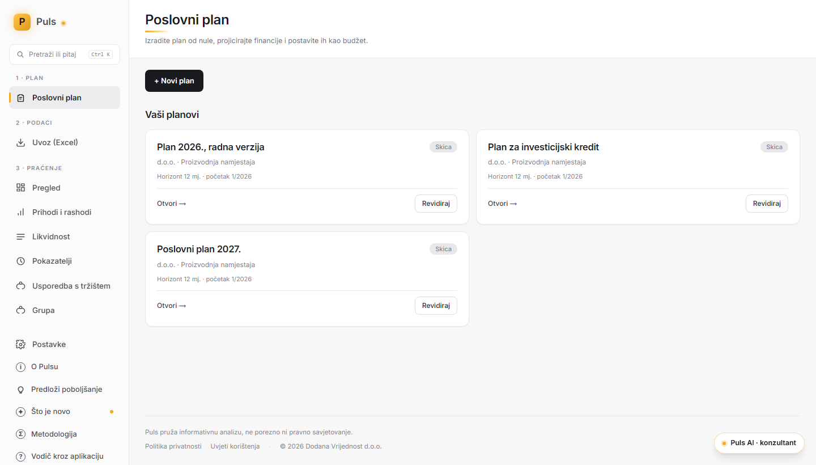Open Likvidnost lines icon

tap(21, 236)
